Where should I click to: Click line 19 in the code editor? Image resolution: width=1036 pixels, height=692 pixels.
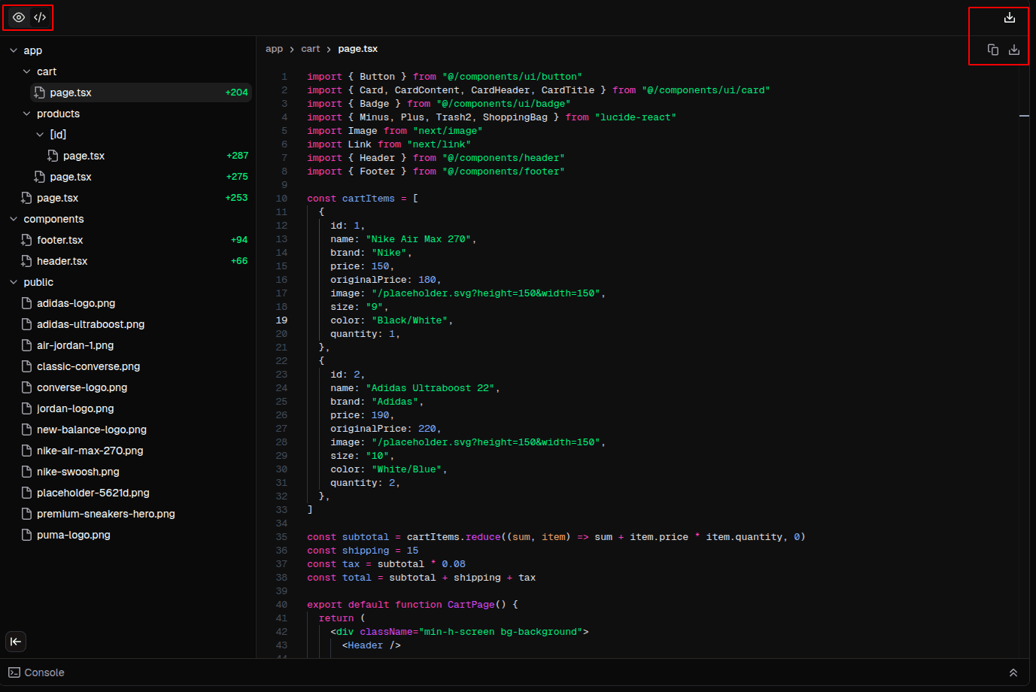point(391,320)
